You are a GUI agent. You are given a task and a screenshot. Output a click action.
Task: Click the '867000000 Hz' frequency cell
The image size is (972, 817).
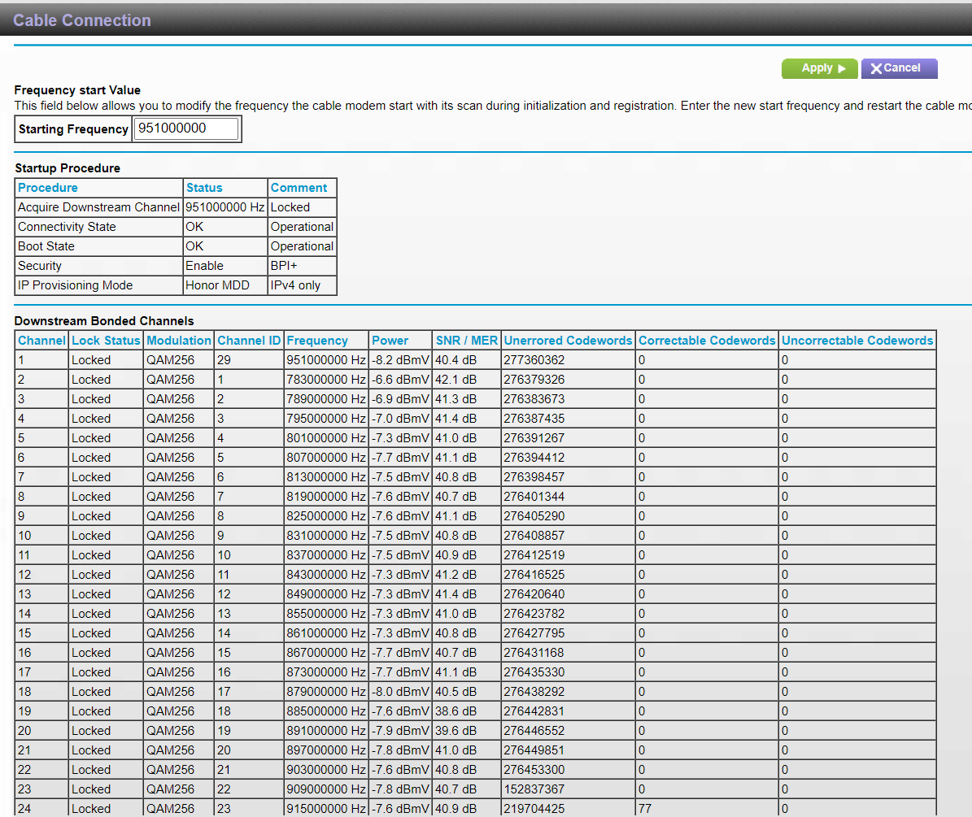[x=326, y=653]
